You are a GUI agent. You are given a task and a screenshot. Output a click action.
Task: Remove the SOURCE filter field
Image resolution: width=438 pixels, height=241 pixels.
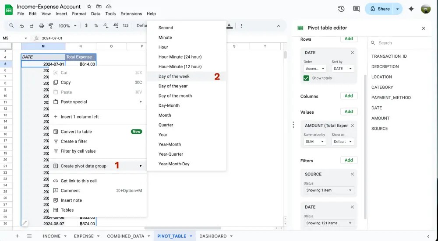click(352, 174)
